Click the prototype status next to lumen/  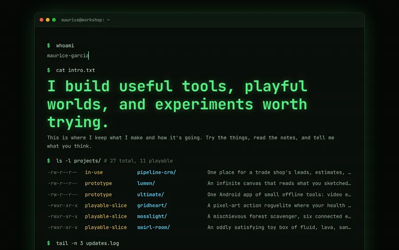(98, 183)
